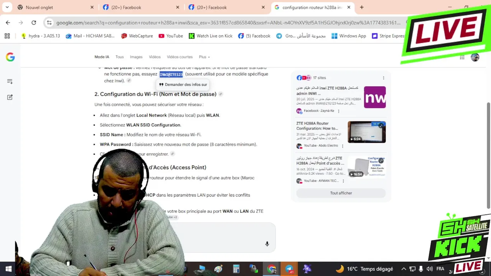
Task: Click the page vertical scrollbar
Action: tap(489, 155)
